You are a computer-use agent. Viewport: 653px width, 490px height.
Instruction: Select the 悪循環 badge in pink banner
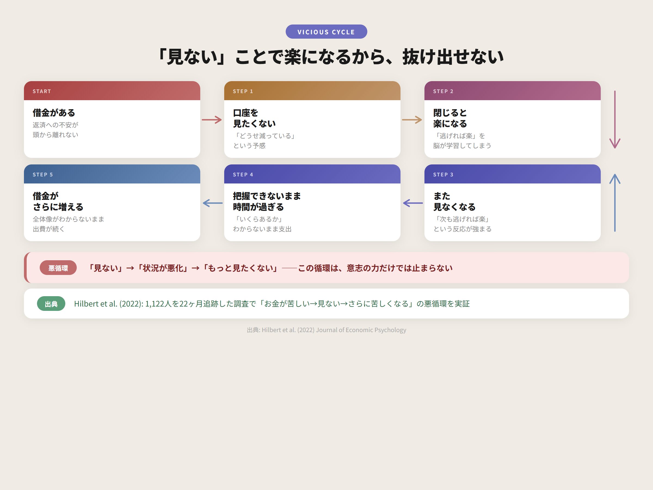click(58, 268)
